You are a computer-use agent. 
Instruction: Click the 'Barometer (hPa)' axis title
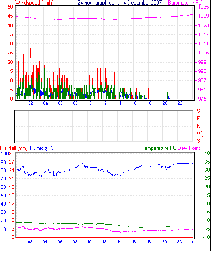click(x=186, y=3)
